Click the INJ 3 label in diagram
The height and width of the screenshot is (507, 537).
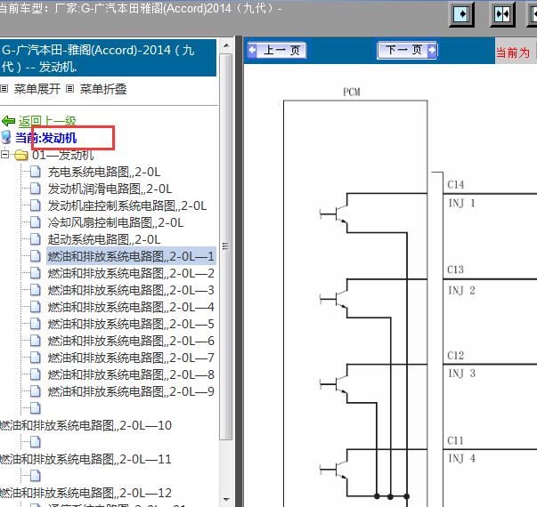(461, 374)
